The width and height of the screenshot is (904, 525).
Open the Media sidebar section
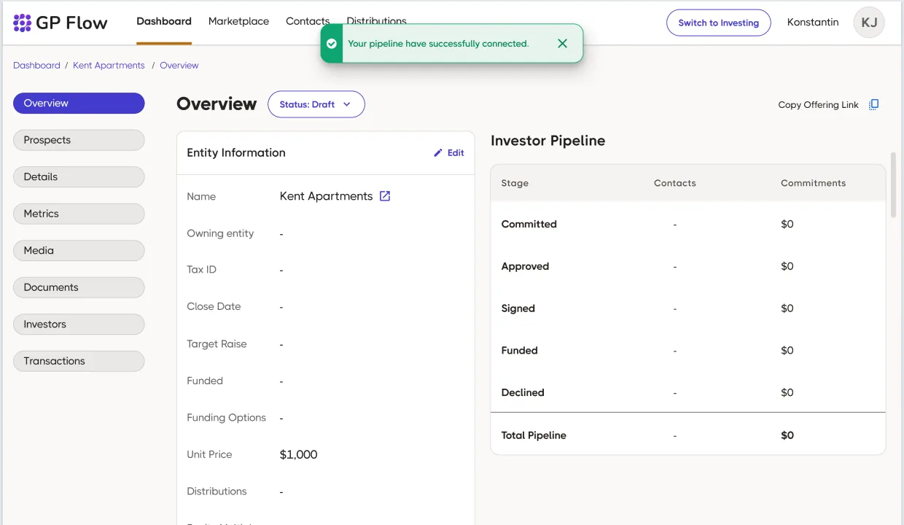(79, 250)
